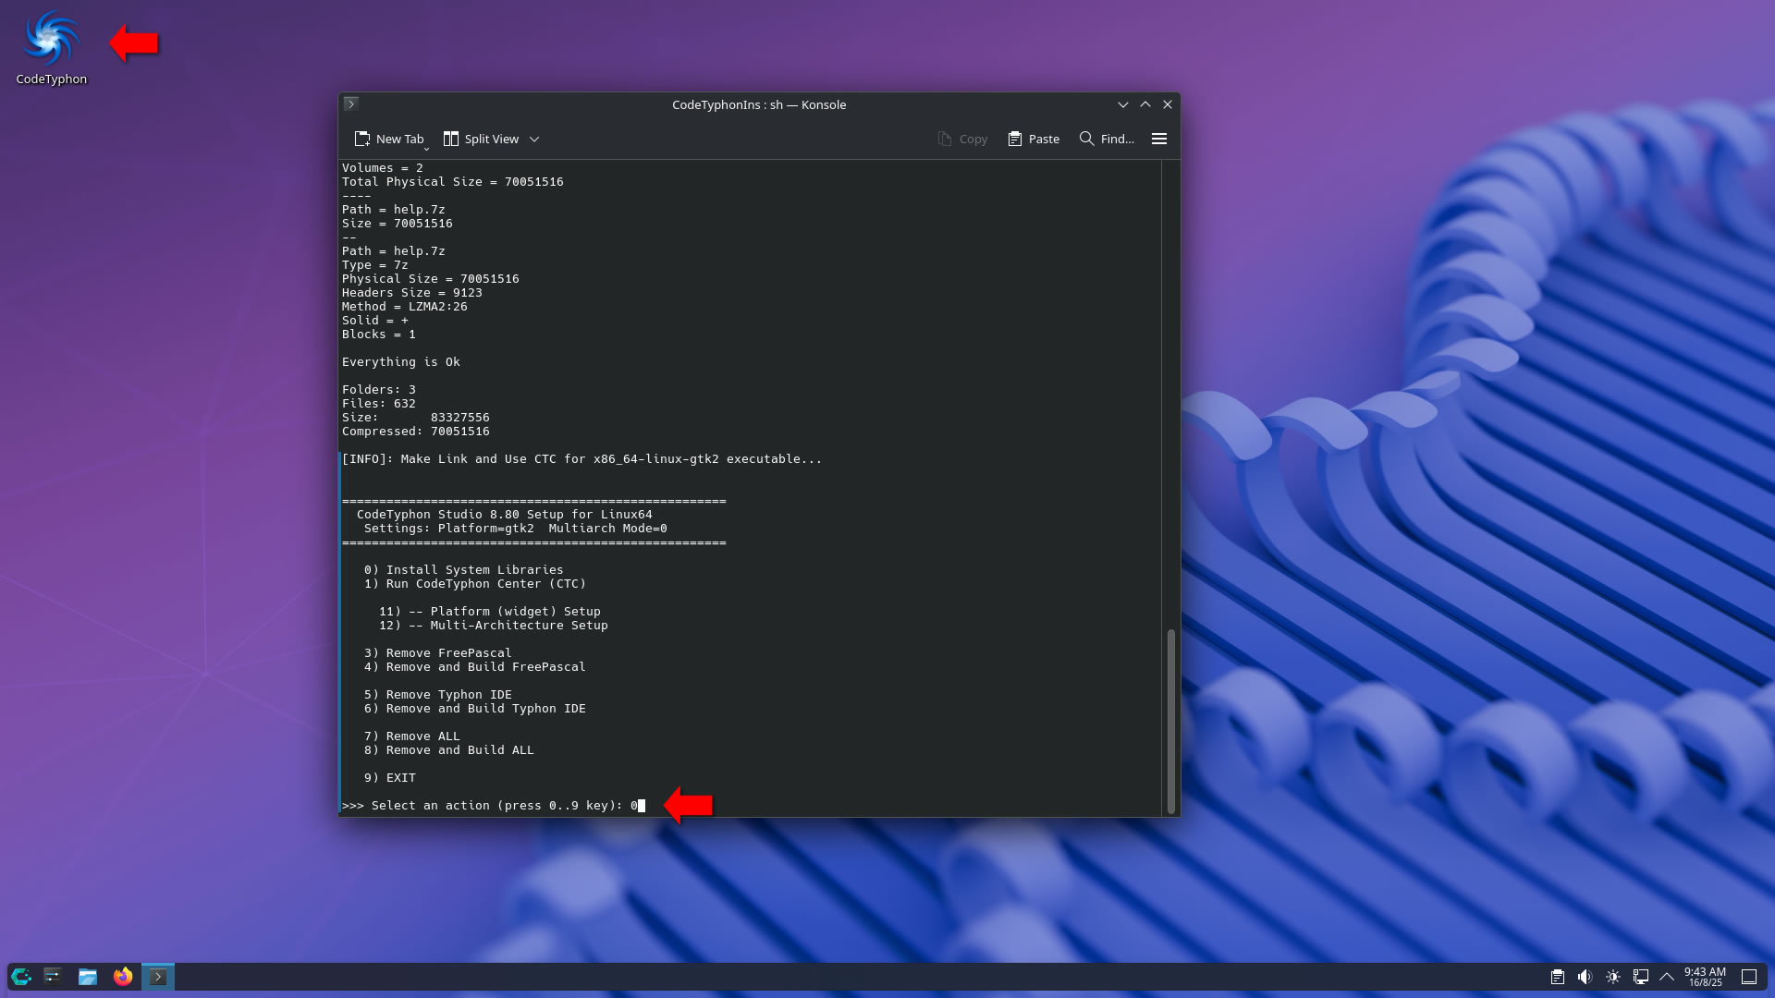The width and height of the screenshot is (1775, 998).
Task: Click 'Method = LZMA2:26' line
Action: click(x=404, y=307)
